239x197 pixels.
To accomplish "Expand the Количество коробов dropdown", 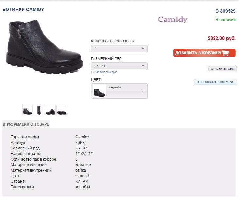I will [x=119, y=49].
